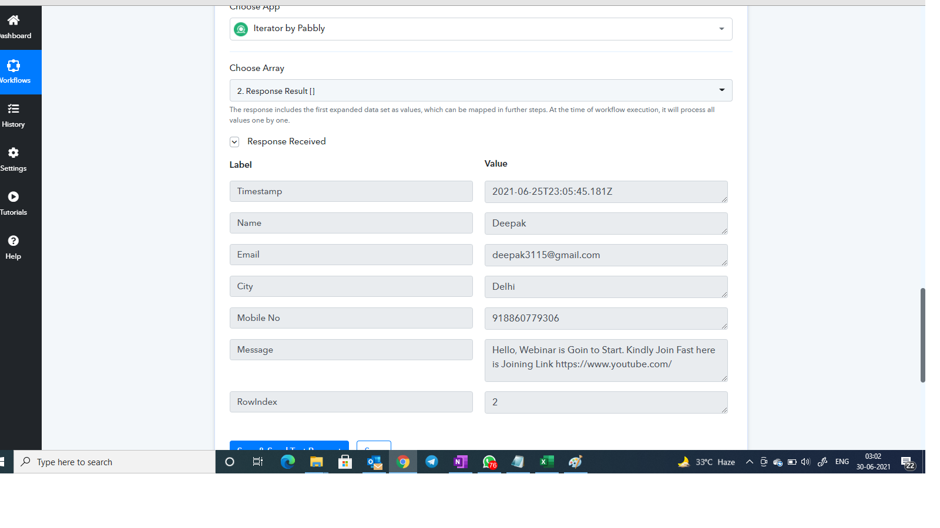Click the resize grip of Message textarea
Viewport: 940px width, 528px height.
(x=724, y=378)
